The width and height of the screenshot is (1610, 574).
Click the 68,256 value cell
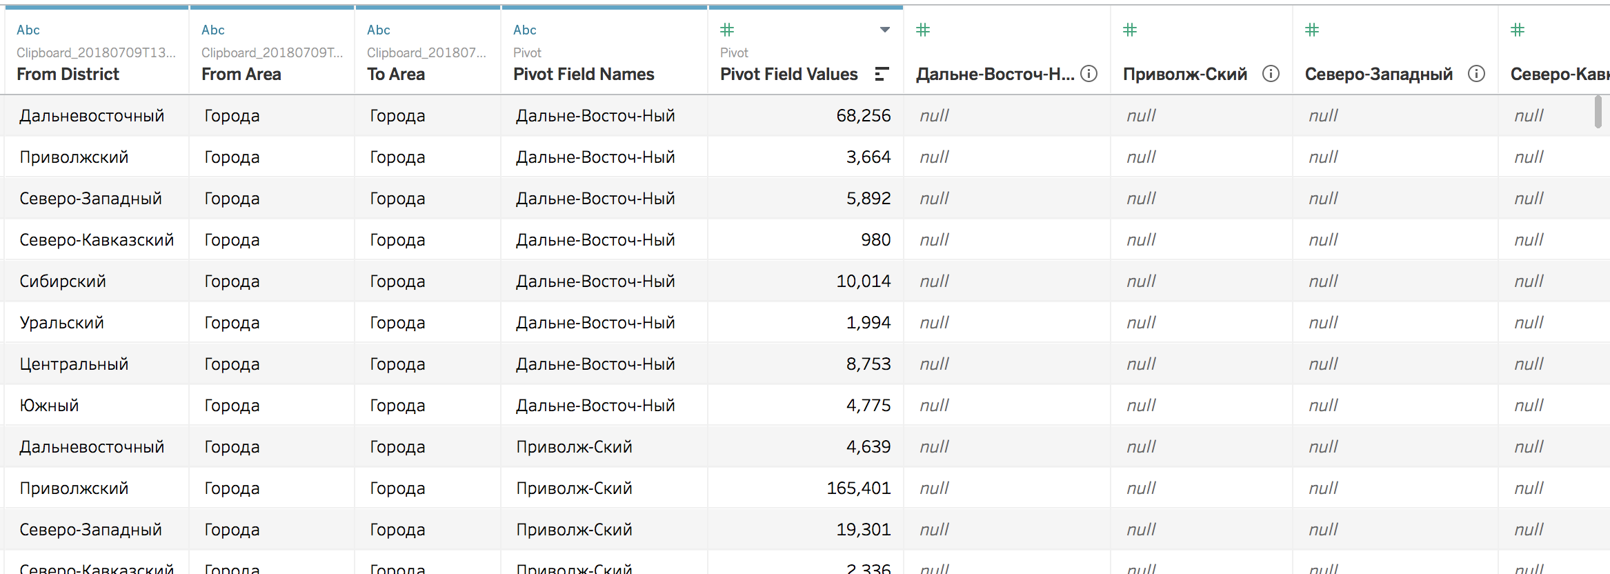coord(863,116)
